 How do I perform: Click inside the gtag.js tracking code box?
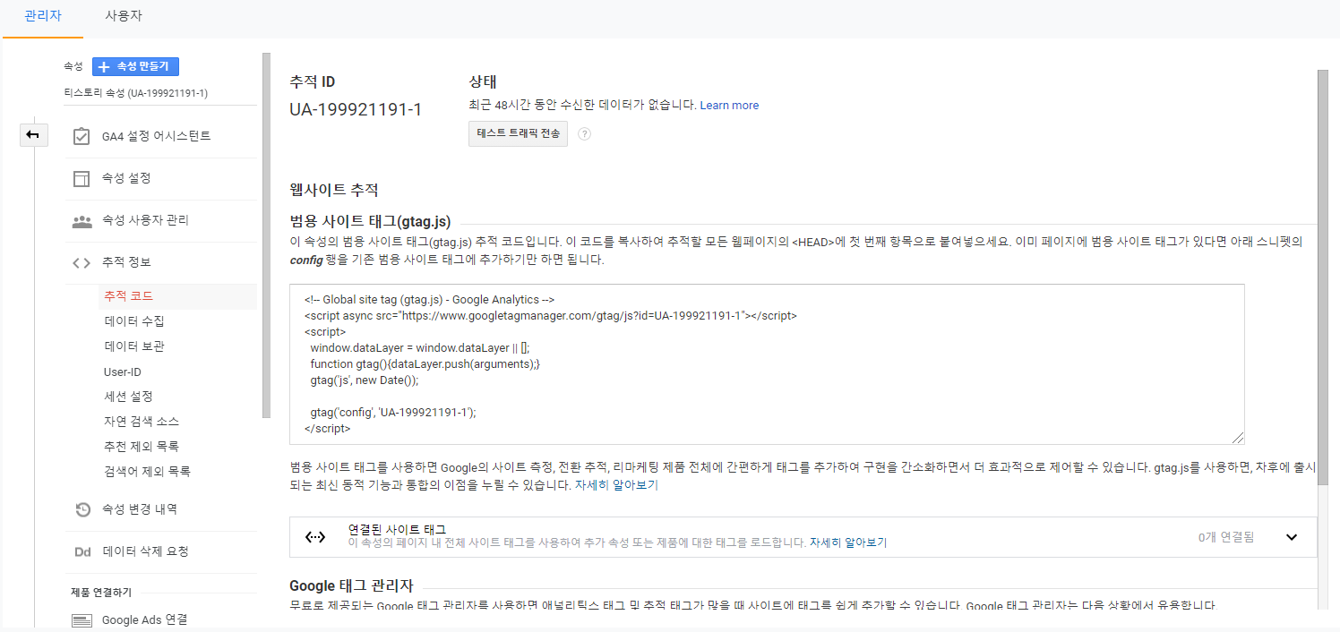pyautogui.click(x=767, y=364)
